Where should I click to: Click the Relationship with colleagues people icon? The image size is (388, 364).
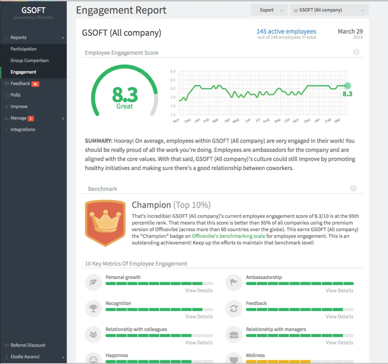coord(93,334)
